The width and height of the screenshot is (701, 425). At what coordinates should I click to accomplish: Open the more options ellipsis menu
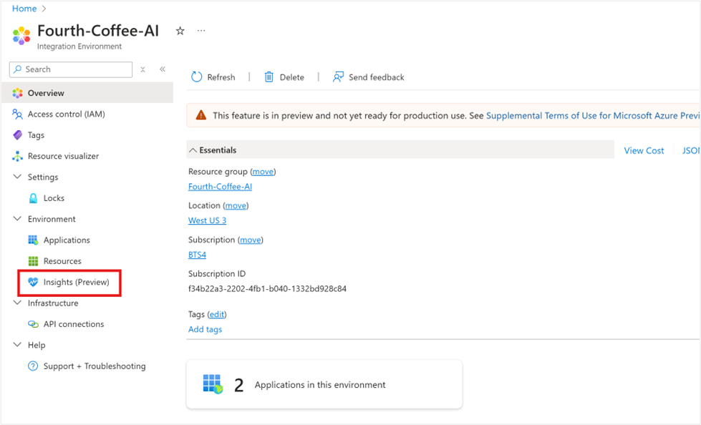pyautogui.click(x=201, y=31)
